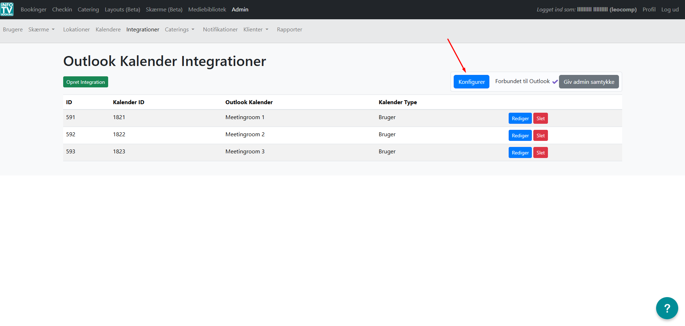Click Giv admin samtykke button
This screenshot has height=326, width=685.
click(x=589, y=82)
